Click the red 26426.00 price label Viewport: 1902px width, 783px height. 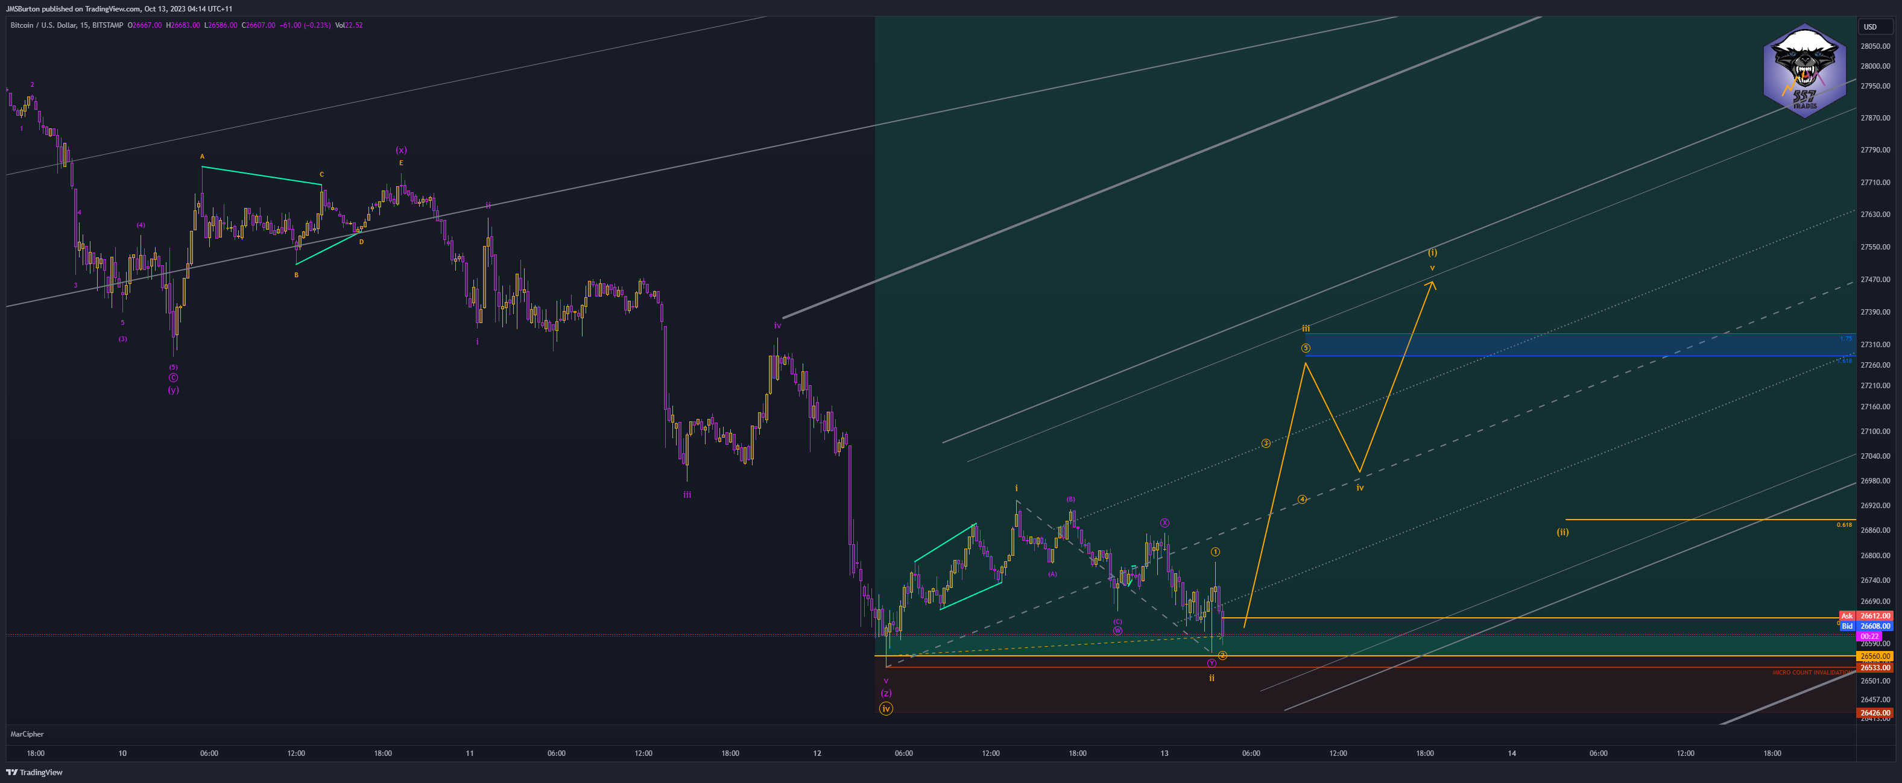tap(1875, 713)
